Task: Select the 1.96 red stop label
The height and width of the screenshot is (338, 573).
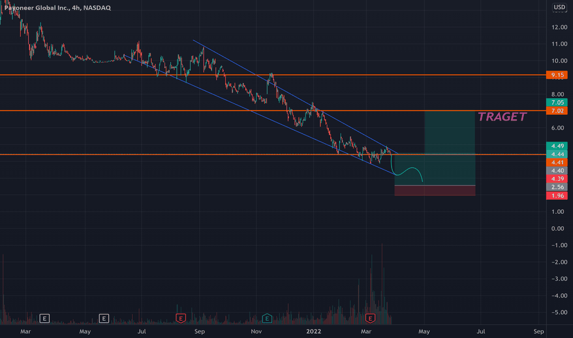Action: tap(557, 196)
